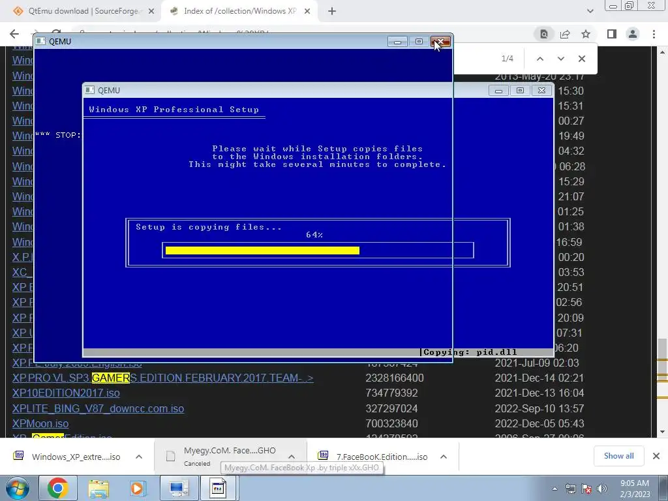The height and width of the screenshot is (501, 668).
Task: Click date 2021-Jul-09 02:03
Action: point(537,363)
